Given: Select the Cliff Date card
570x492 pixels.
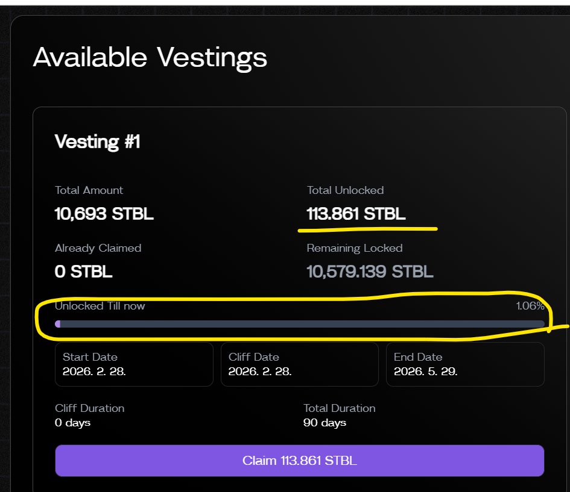Looking at the screenshot, I should [x=299, y=364].
